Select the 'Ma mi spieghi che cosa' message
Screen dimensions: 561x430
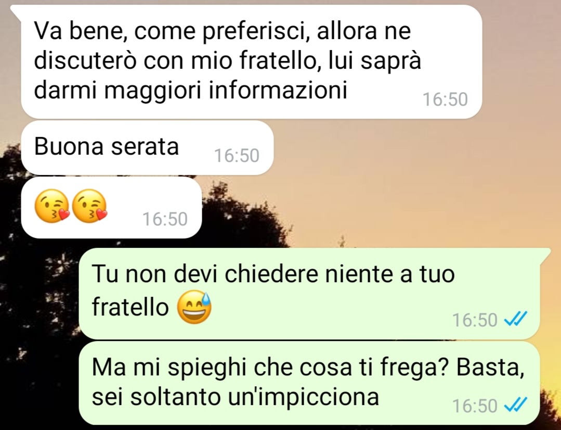[309, 383]
